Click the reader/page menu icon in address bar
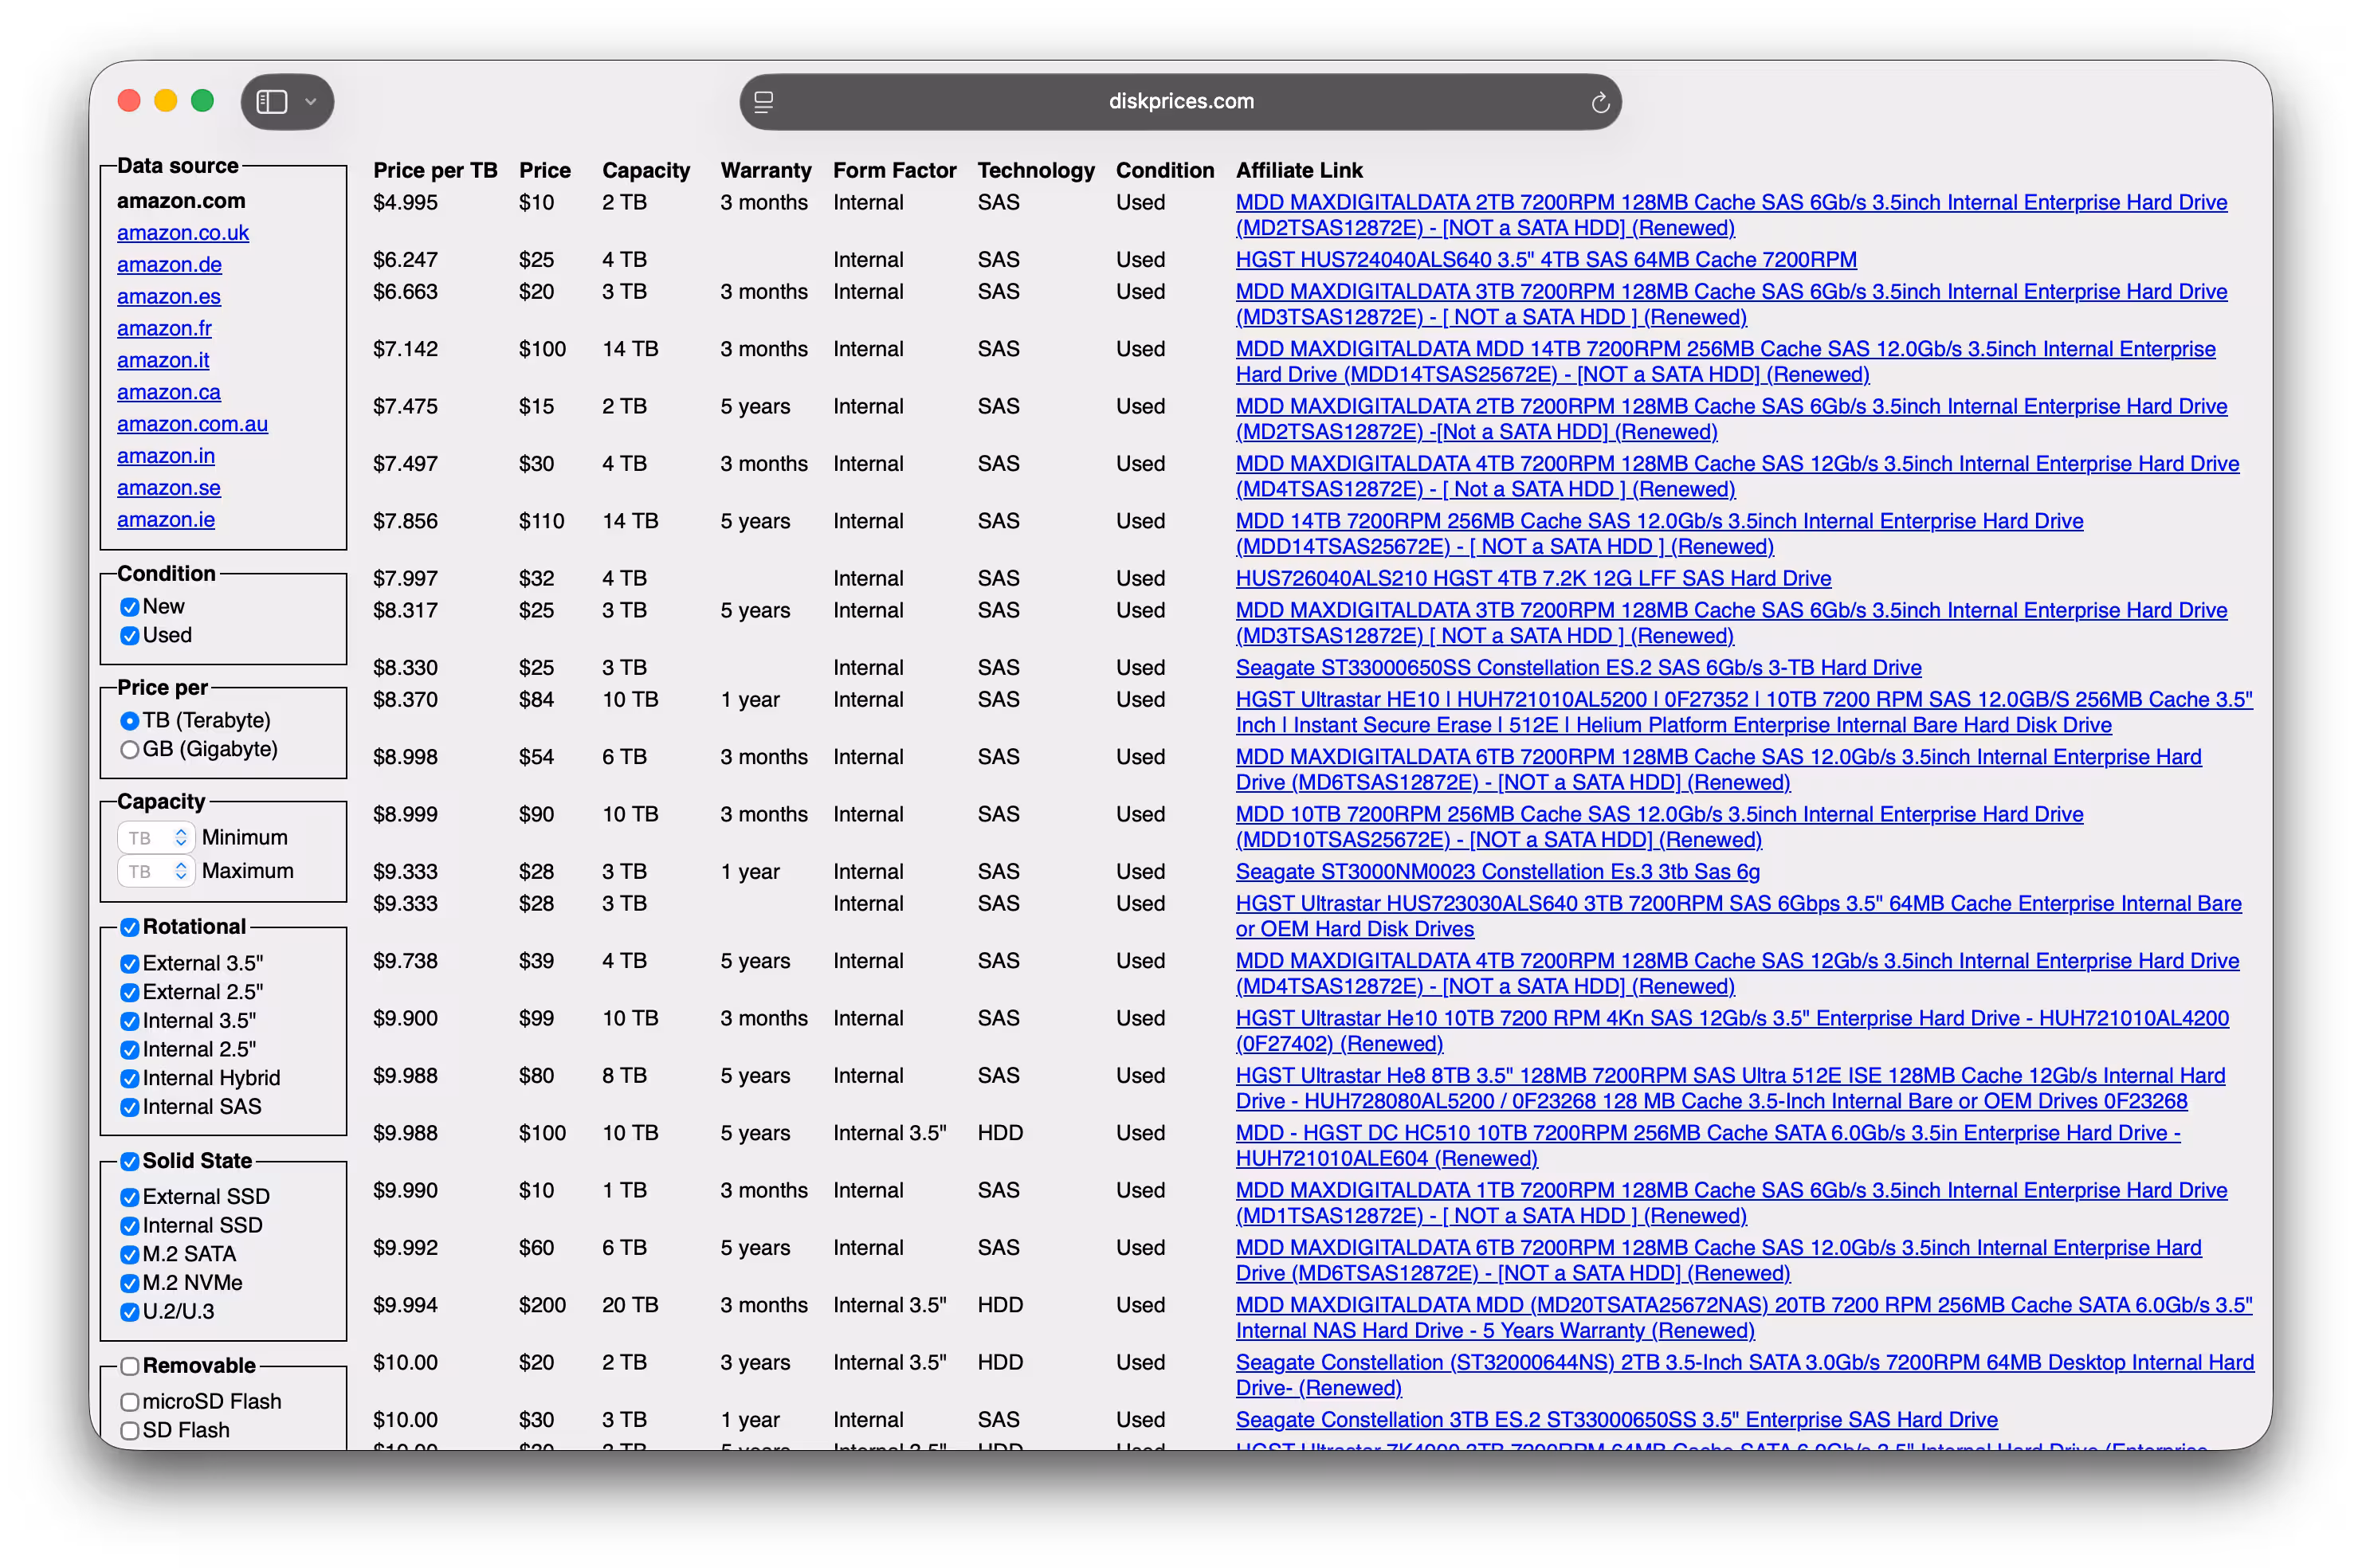2362x1568 pixels. [x=764, y=102]
